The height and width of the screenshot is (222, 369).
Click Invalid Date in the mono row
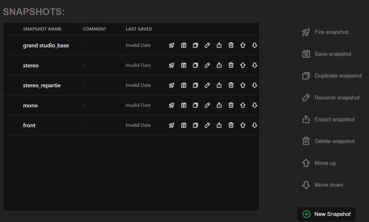[x=138, y=105]
